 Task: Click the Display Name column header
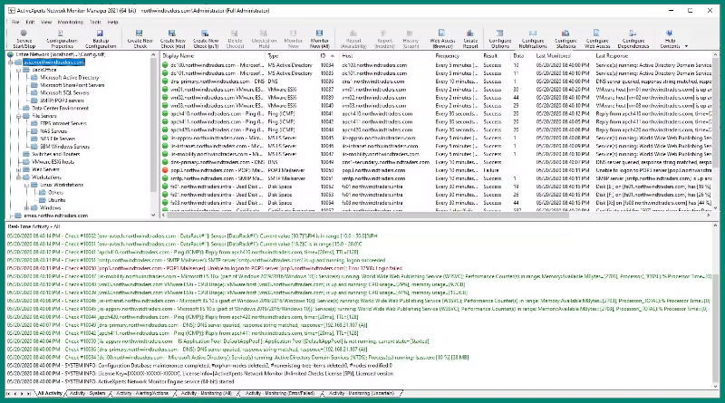[213, 56]
